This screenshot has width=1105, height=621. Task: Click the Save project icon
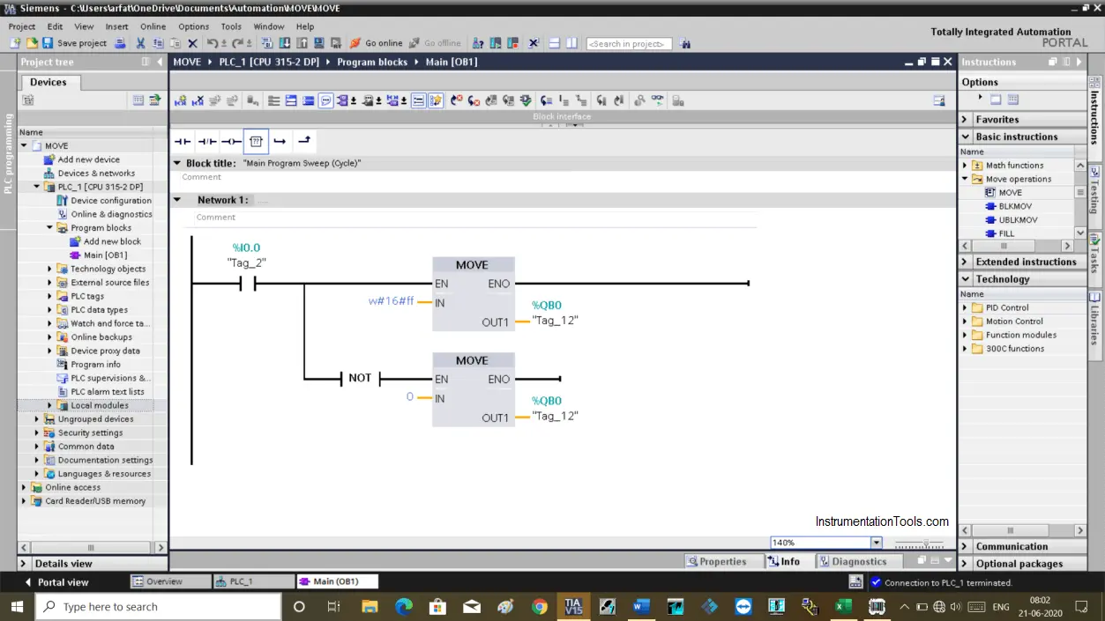pos(48,43)
